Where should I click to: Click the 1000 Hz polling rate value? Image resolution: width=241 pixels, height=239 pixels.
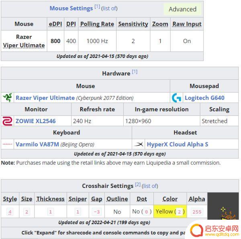click(97, 41)
